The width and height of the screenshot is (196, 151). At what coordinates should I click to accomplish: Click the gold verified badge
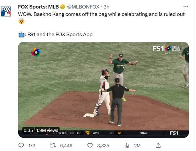(62, 7)
